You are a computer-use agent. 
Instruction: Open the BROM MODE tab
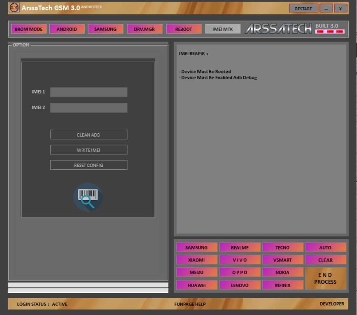28,29
